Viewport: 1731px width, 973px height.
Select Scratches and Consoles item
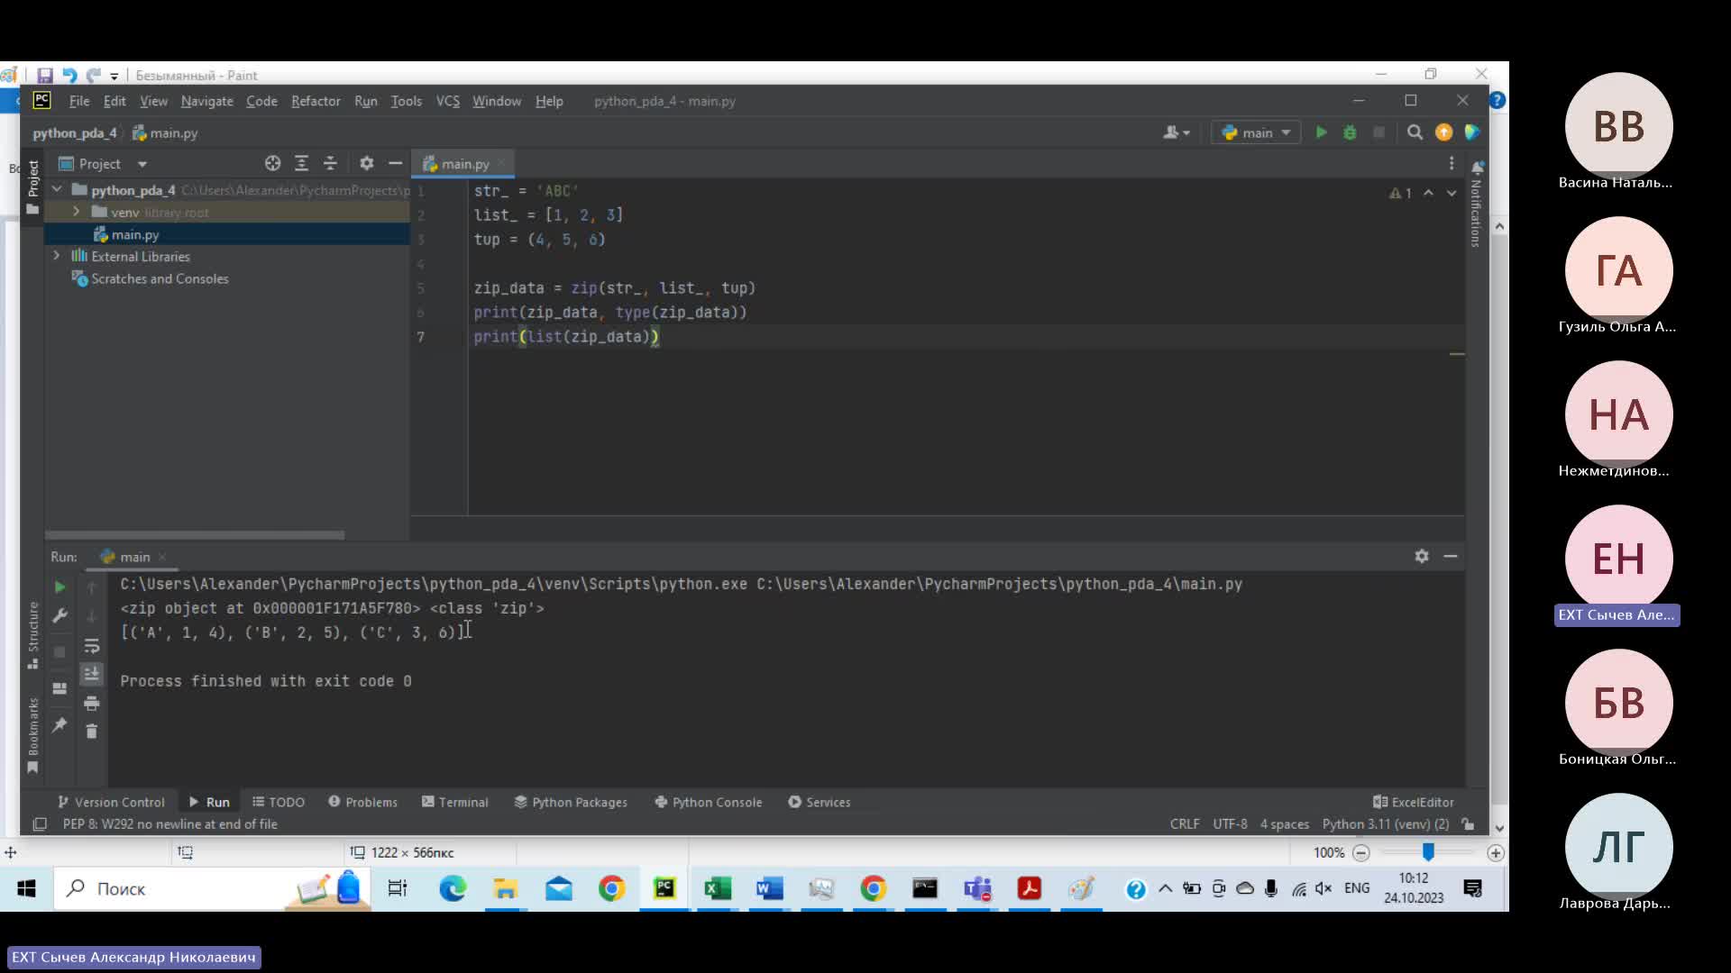(x=160, y=278)
